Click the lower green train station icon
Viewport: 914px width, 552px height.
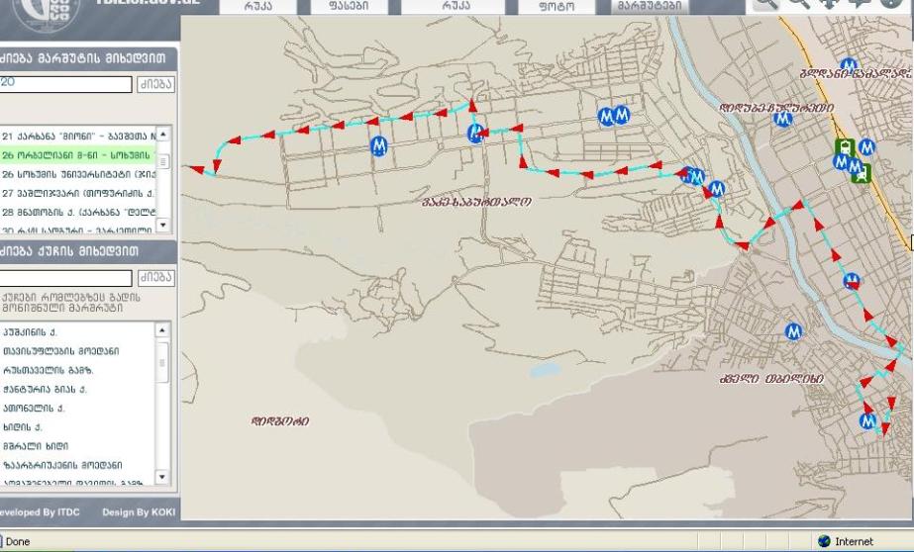[862, 175]
